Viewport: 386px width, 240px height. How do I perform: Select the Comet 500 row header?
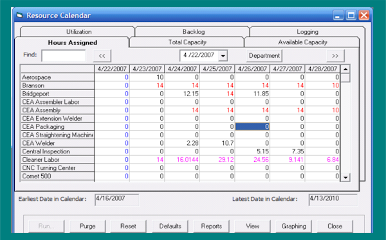[x=57, y=176]
